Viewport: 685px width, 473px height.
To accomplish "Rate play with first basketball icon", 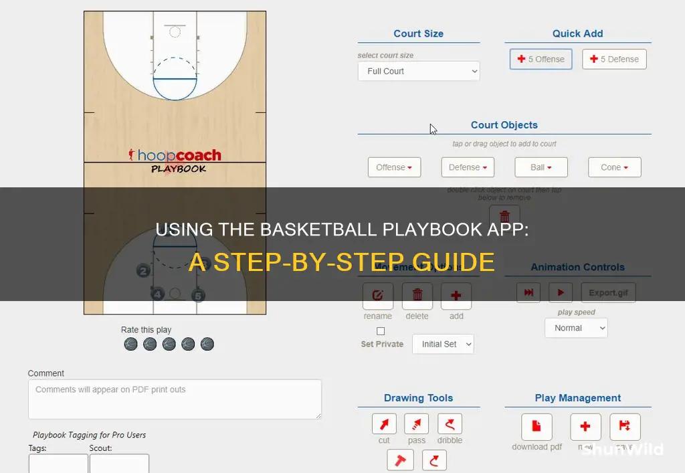I will tap(130, 344).
